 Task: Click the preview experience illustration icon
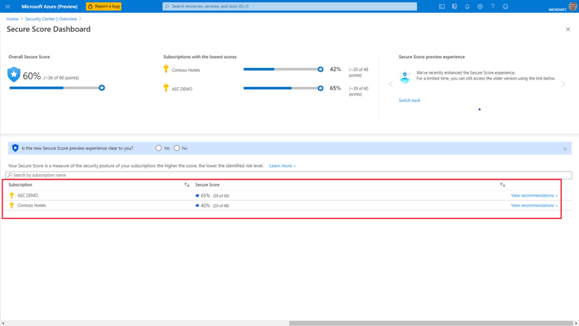click(x=405, y=77)
